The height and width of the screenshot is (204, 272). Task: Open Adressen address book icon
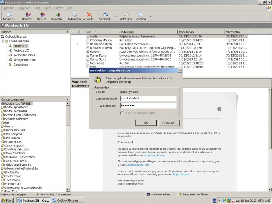point(126,15)
